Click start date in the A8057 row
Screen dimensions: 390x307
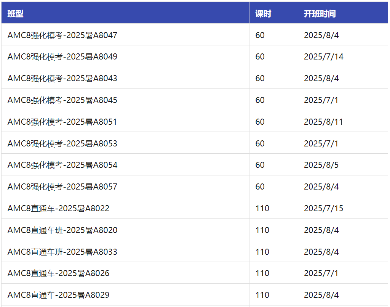(321, 186)
